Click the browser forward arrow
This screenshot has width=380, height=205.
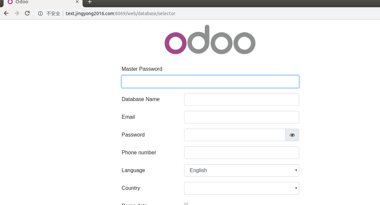[x=17, y=13]
